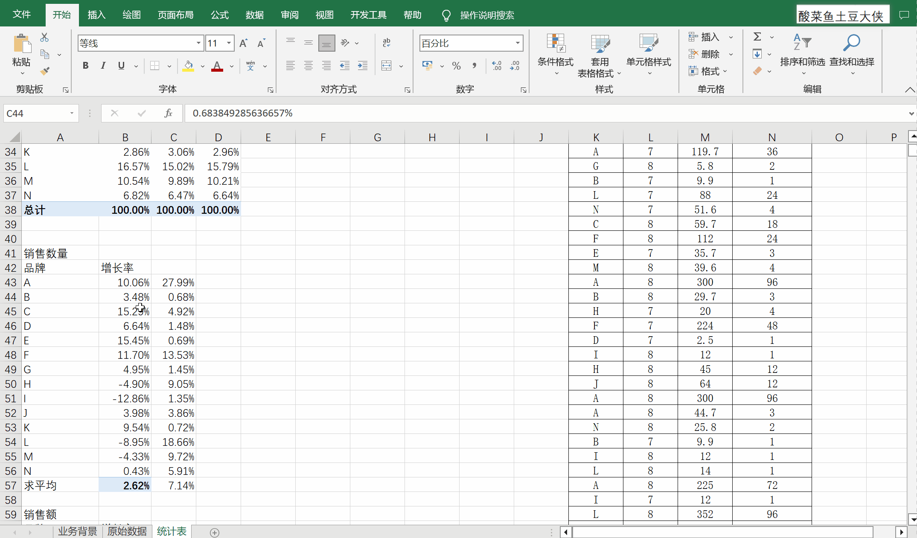Click the Bold formatting button
Viewport: 917px width, 538px height.
85,66
